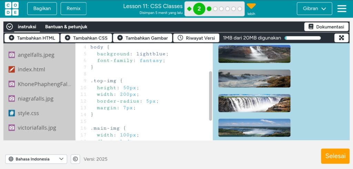The width and height of the screenshot is (353, 169).
Task: Open the Dokumentasi book button
Action: pyautogui.click(x=326, y=27)
